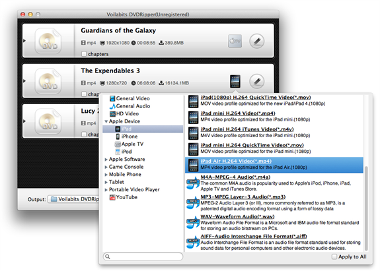Expand the Guardians of the Galaxy row arrow

(24, 41)
